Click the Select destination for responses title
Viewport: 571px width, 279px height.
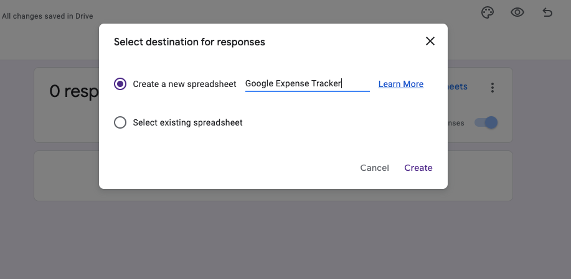point(189,42)
